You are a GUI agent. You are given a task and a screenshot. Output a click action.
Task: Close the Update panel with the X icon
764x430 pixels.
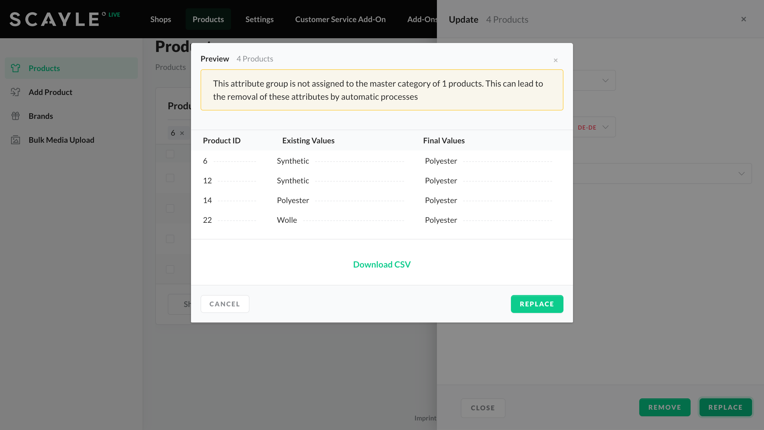click(743, 19)
